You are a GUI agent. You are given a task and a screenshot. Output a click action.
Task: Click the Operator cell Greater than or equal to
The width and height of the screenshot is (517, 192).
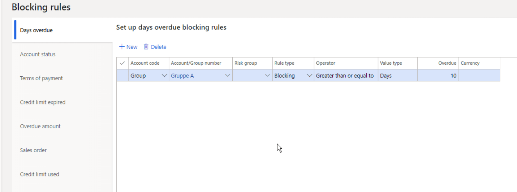point(345,76)
